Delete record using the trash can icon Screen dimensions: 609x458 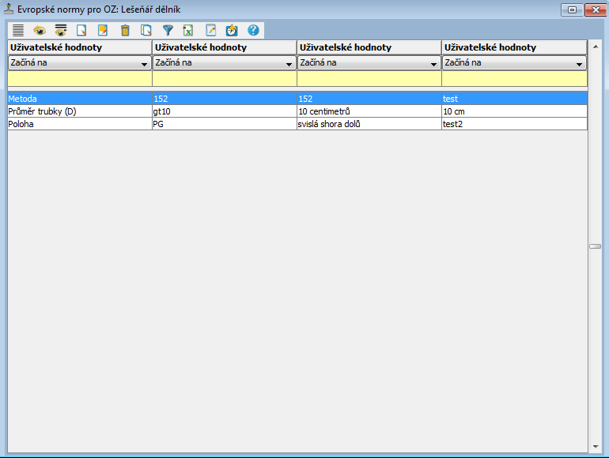pyautogui.click(x=124, y=31)
